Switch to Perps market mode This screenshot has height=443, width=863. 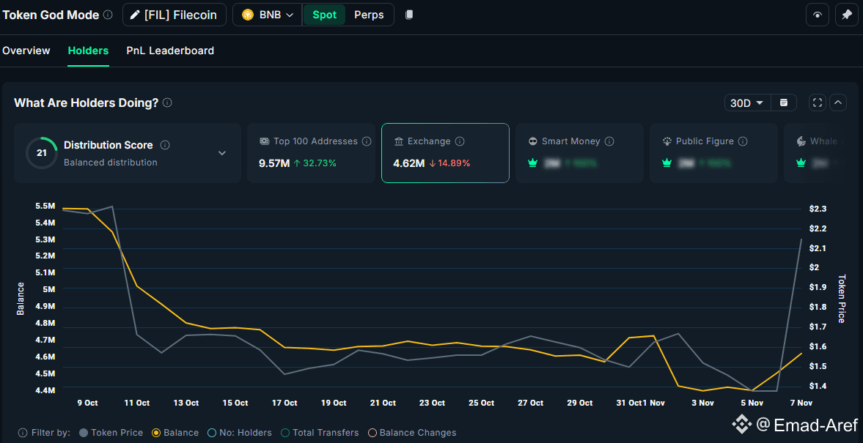coord(369,15)
